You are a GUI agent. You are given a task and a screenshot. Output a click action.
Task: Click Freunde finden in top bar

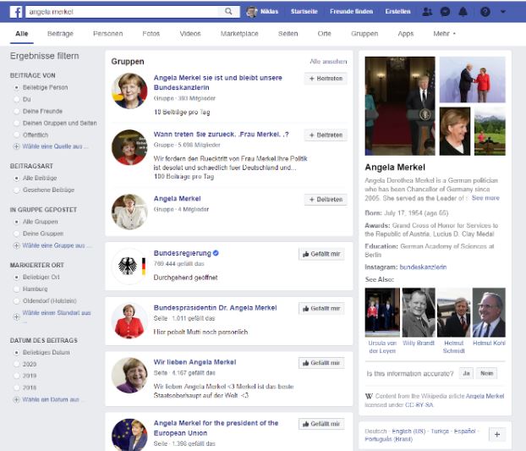tap(351, 11)
